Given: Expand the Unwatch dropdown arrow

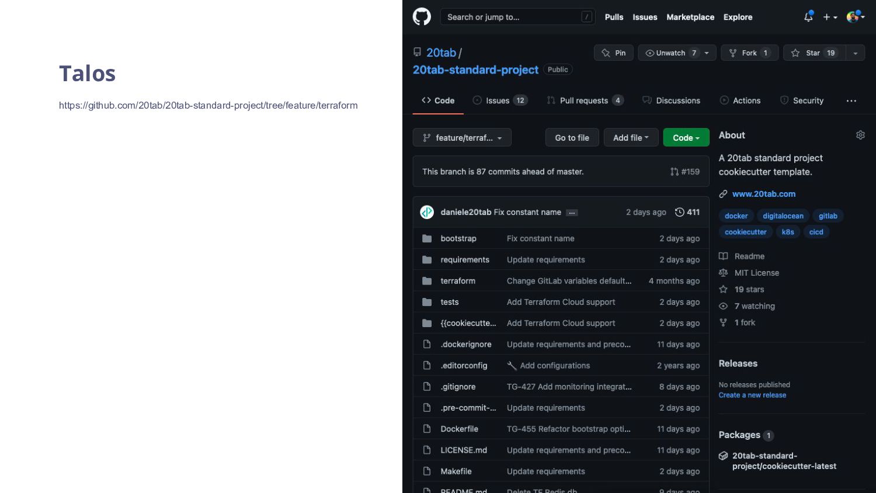Looking at the screenshot, I should coord(708,53).
